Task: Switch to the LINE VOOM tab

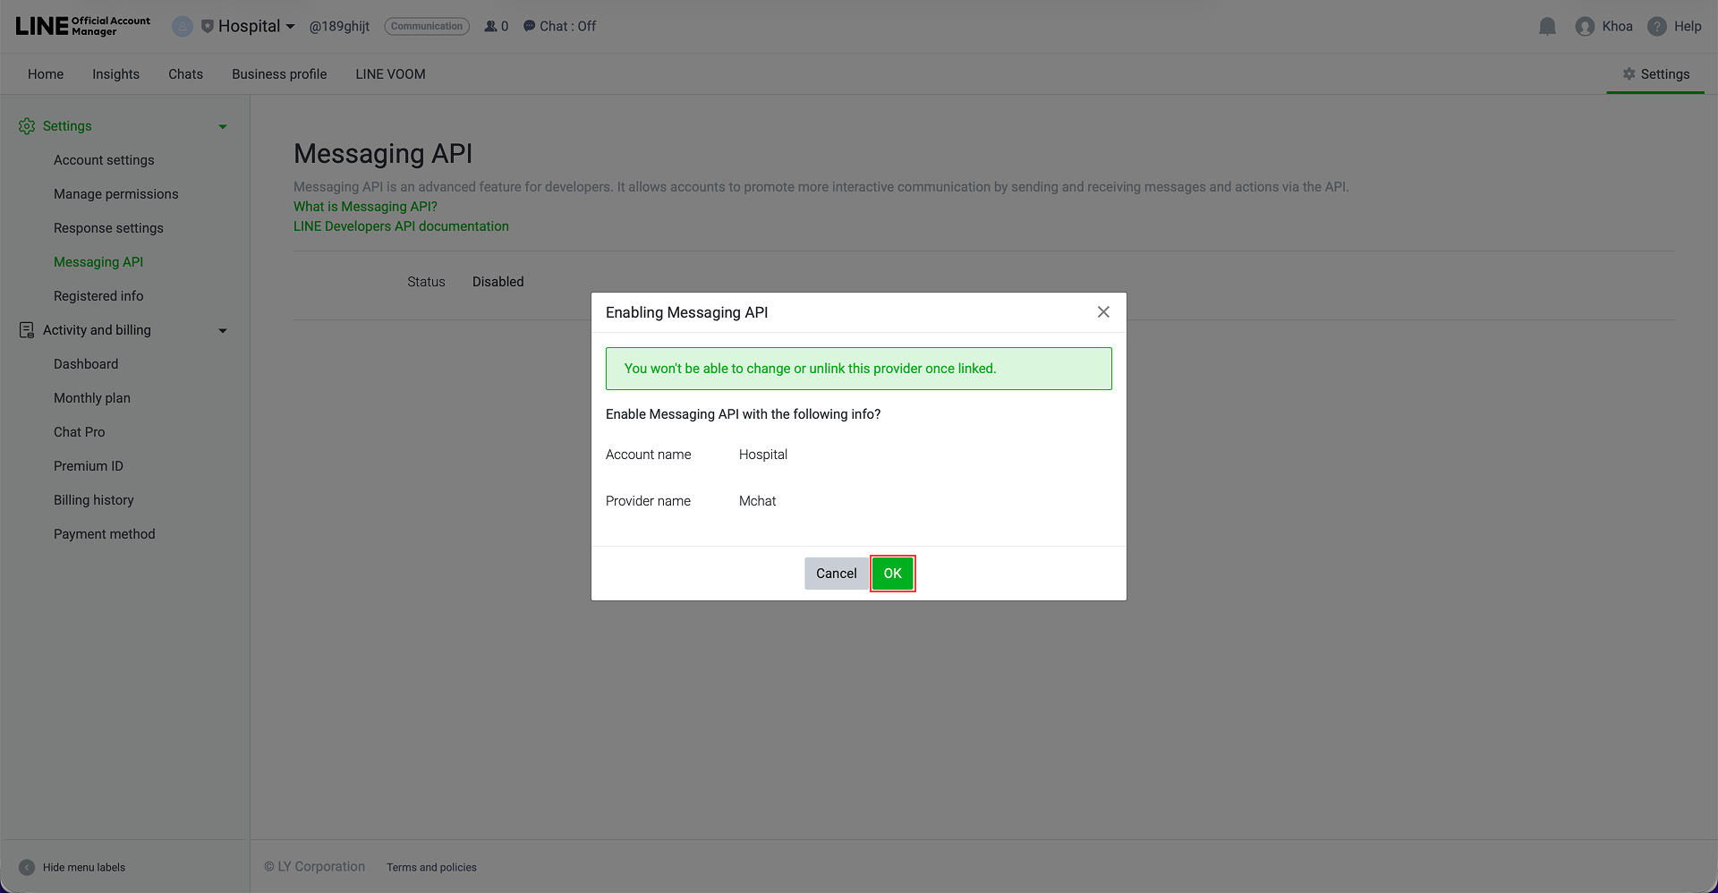Action: coord(389,73)
